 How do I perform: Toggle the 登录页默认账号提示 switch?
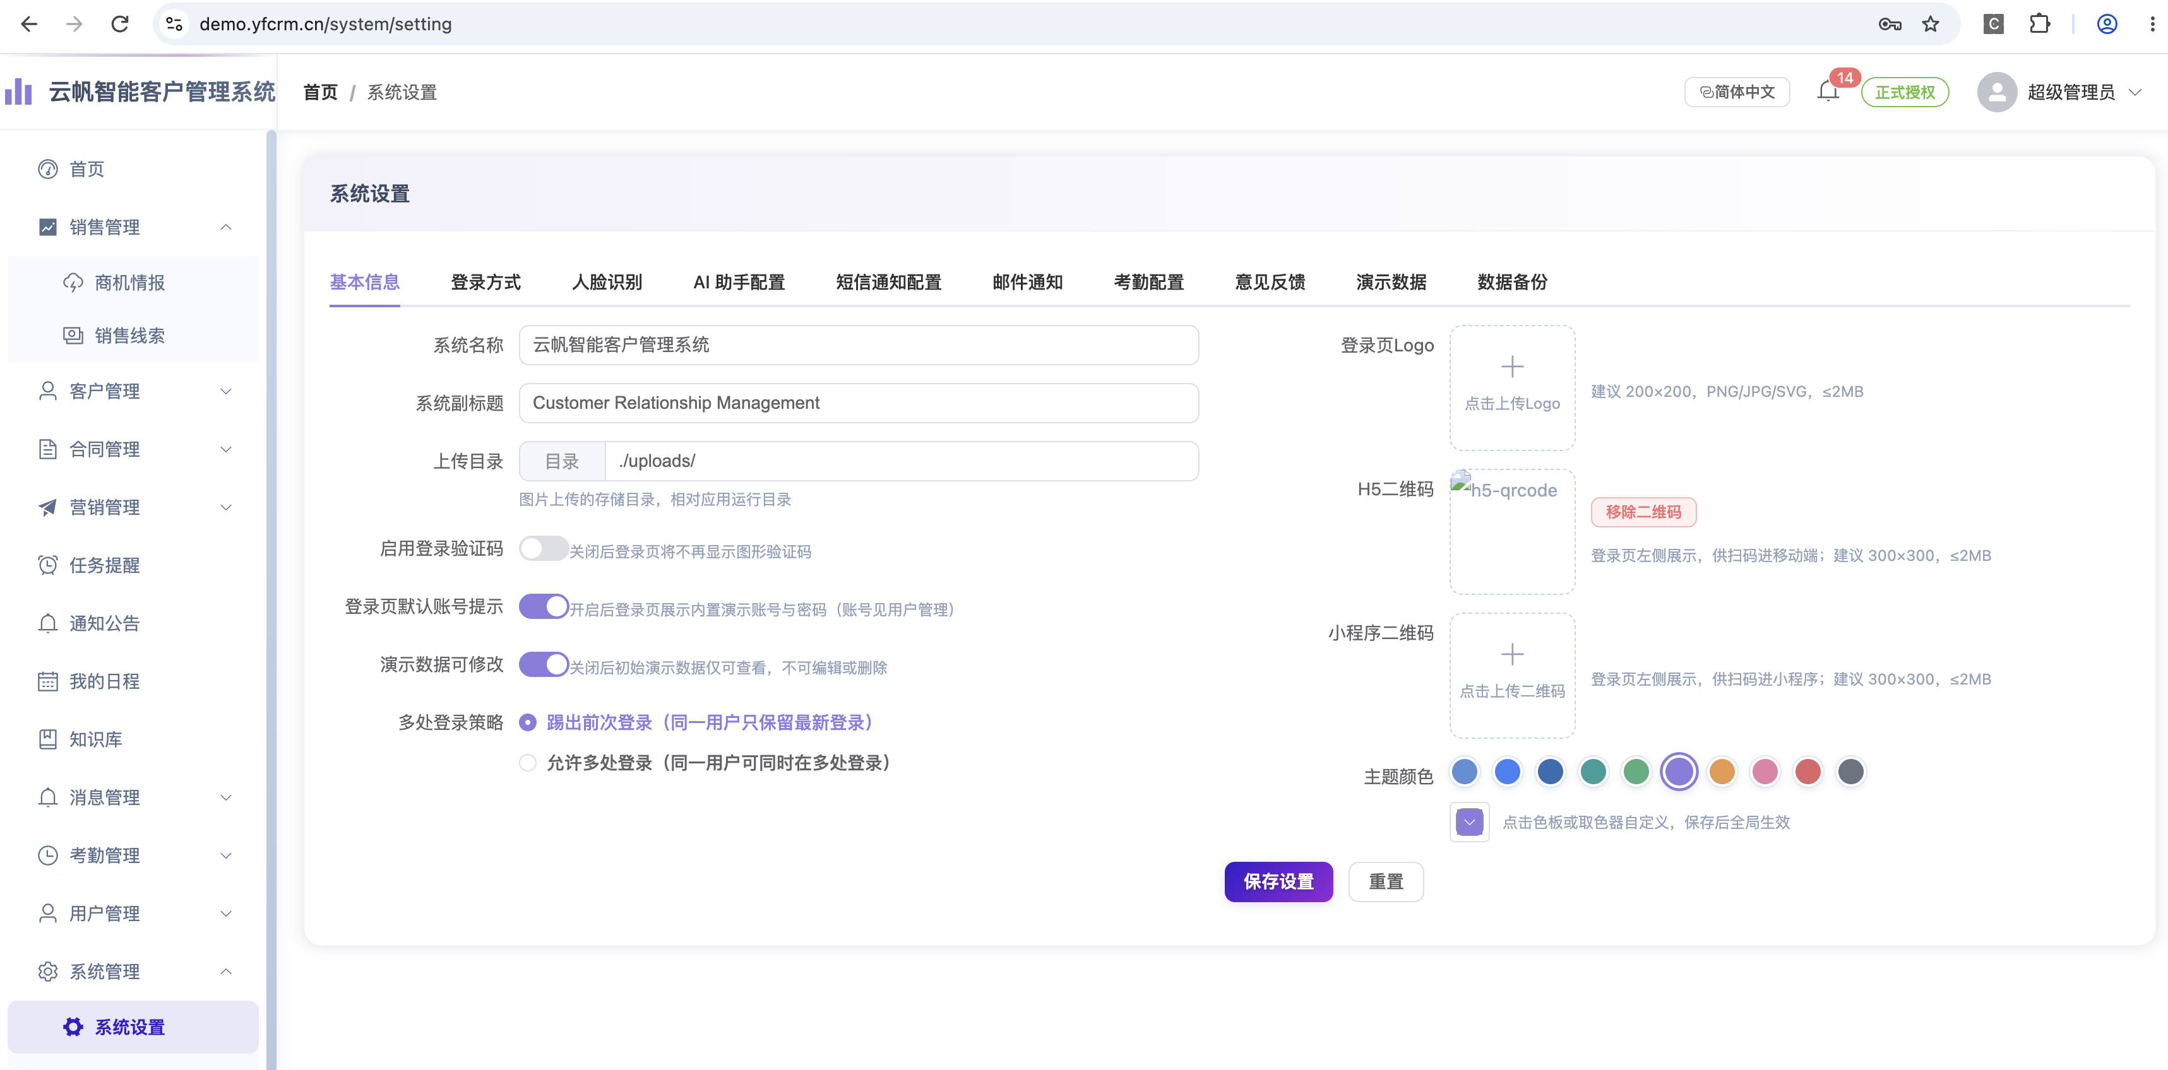tap(543, 606)
